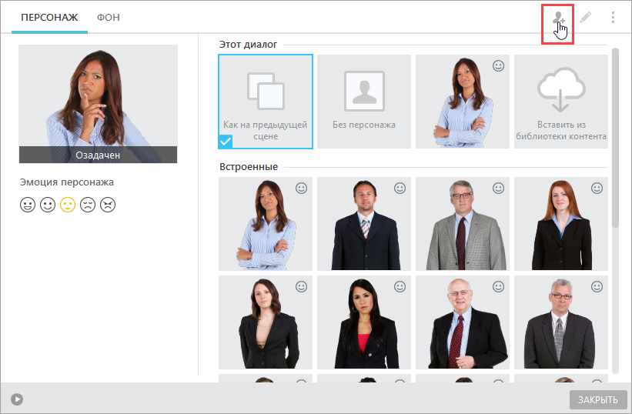Viewport: 632px width, 414px height.
Task: Select the happiest emotion face
Action: pos(28,205)
